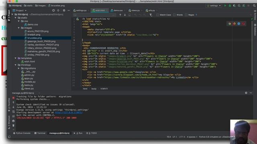The width and height of the screenshot is (257, 144).
Task: Open the 4: Run tool window
Action: (x=78, y=133)
